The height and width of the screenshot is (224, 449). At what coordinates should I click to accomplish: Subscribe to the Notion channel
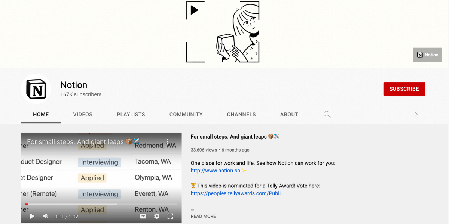[404, 89]
